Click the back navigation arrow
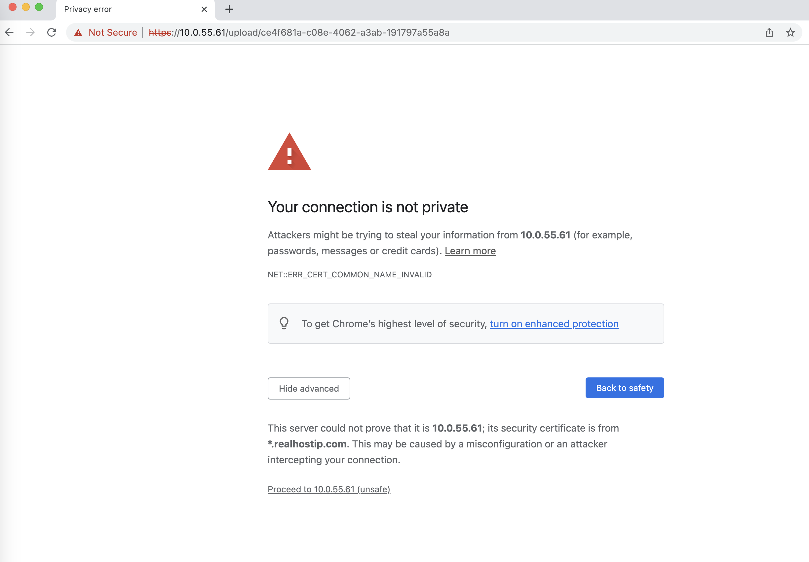Image resolution: width=809 pixels, height=562 pixels. pyautogui.click(x=9, y=32)
